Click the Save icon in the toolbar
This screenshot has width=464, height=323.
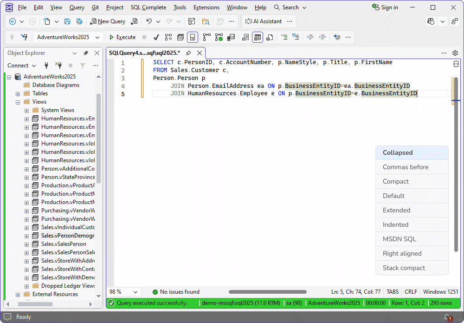(x=67, y=21)
